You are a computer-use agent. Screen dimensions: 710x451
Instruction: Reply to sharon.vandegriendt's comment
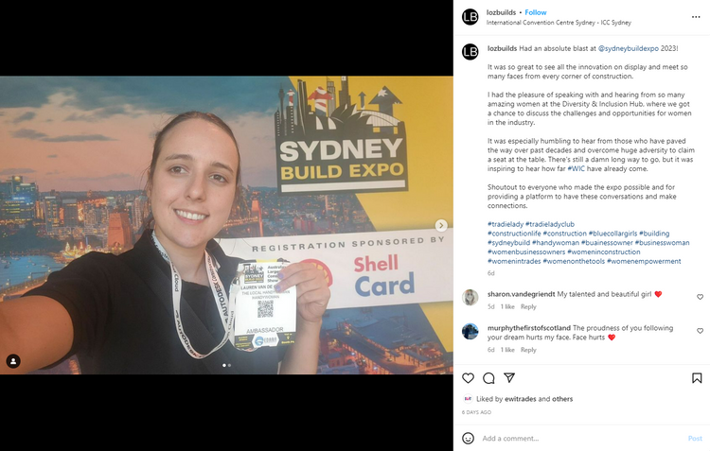pos(528,306)
